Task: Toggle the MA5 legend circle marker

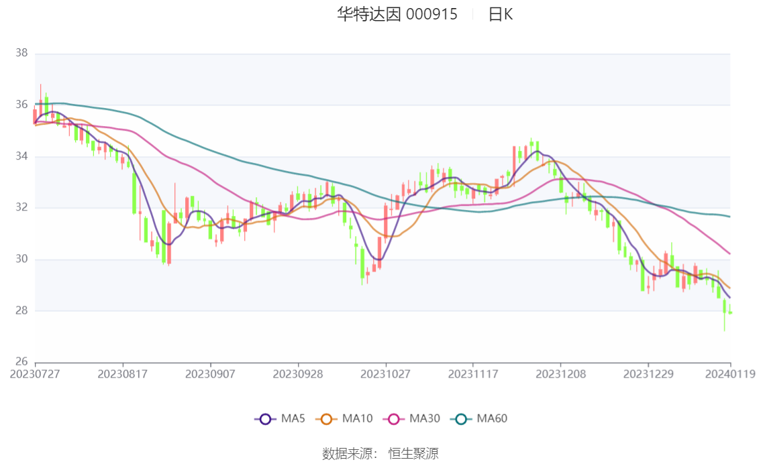Action: (265, 419)
